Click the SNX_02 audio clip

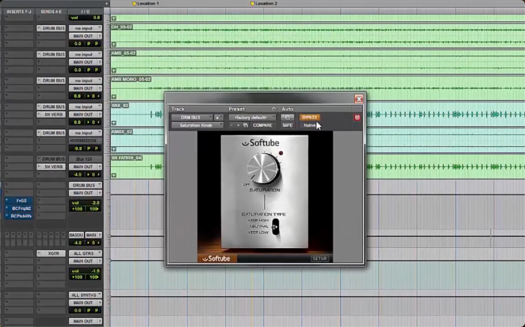point(317,114)
